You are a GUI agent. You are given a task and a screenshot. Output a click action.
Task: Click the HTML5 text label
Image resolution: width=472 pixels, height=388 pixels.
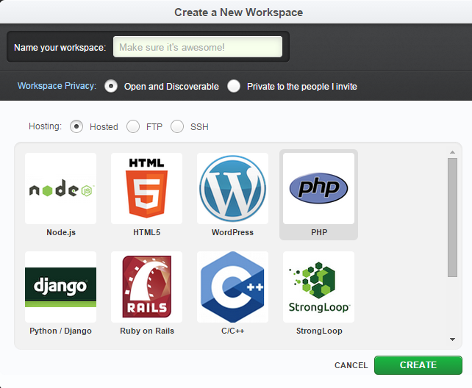[146, 232]
